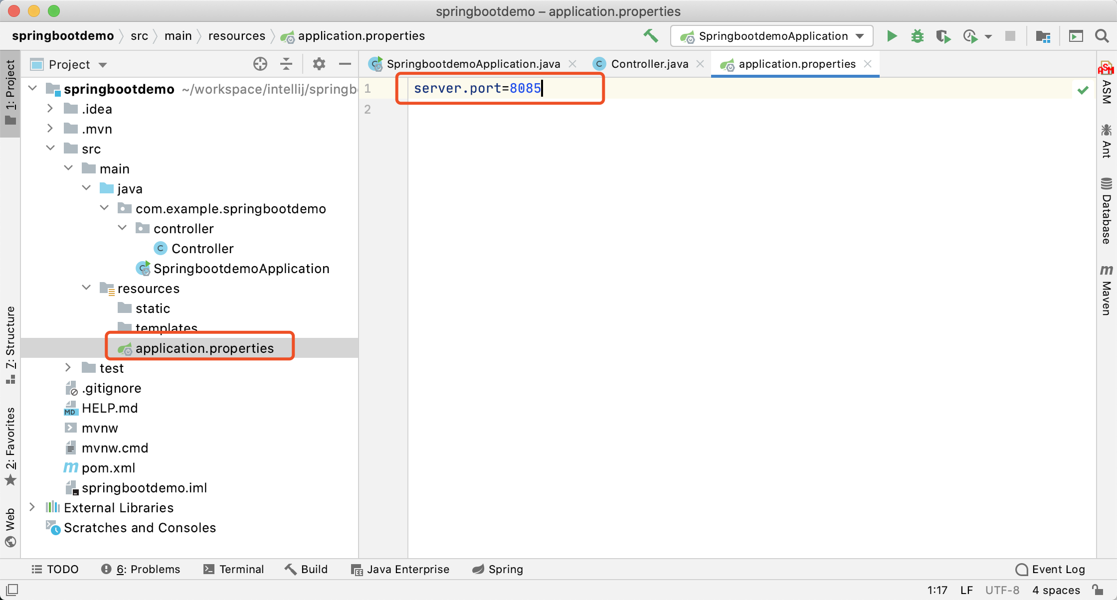The width and height of the screenshot is (1117, 600).
Task: Select pom.xml in the project tree
Action: click(108, 467)
